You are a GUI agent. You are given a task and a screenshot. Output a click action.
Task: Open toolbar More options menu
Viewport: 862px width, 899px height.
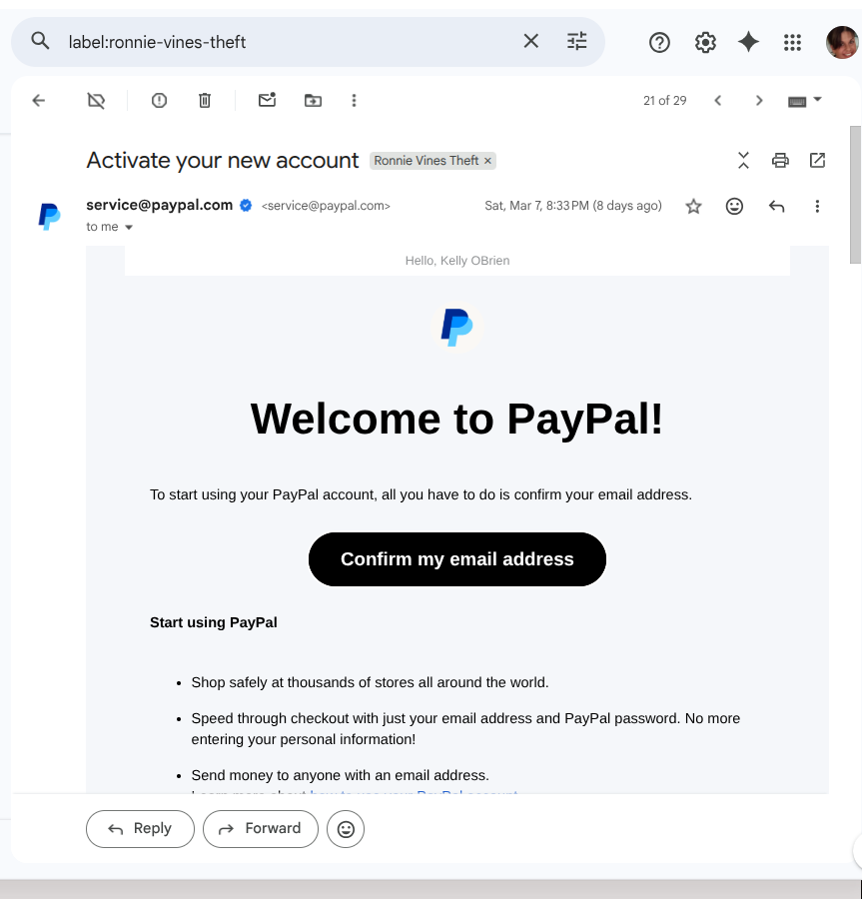pyautogui.click(x=354, y=101)
